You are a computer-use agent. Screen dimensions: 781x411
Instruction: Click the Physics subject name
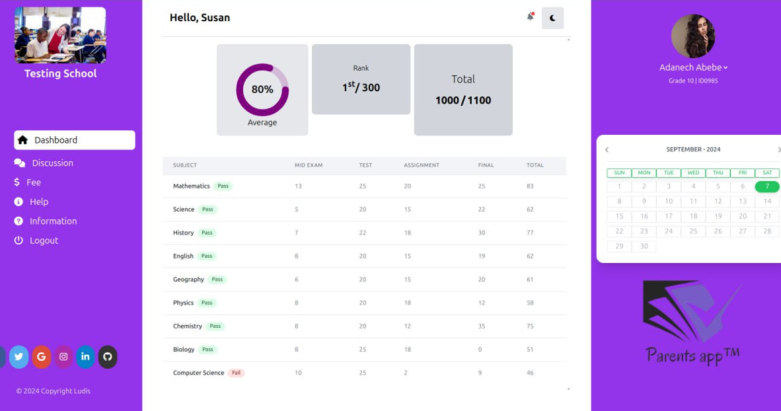click(x=183, y=303)
